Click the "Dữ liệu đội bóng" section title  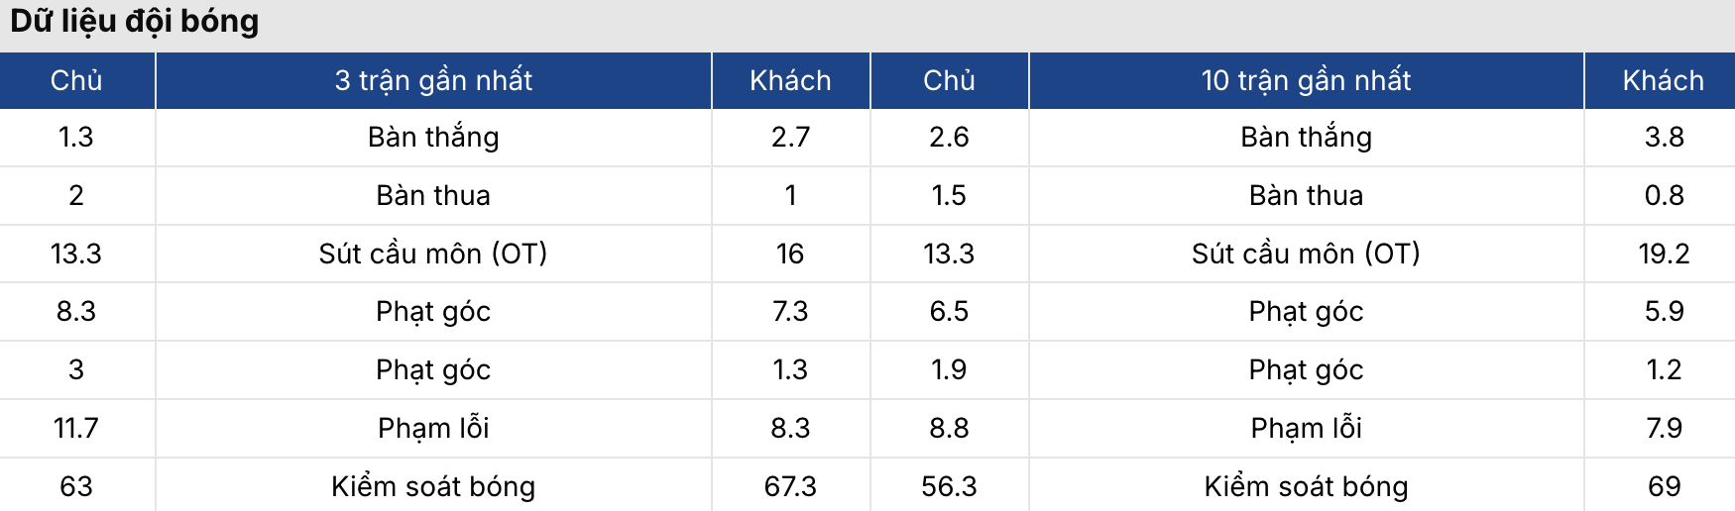click(x=135, y=22)
